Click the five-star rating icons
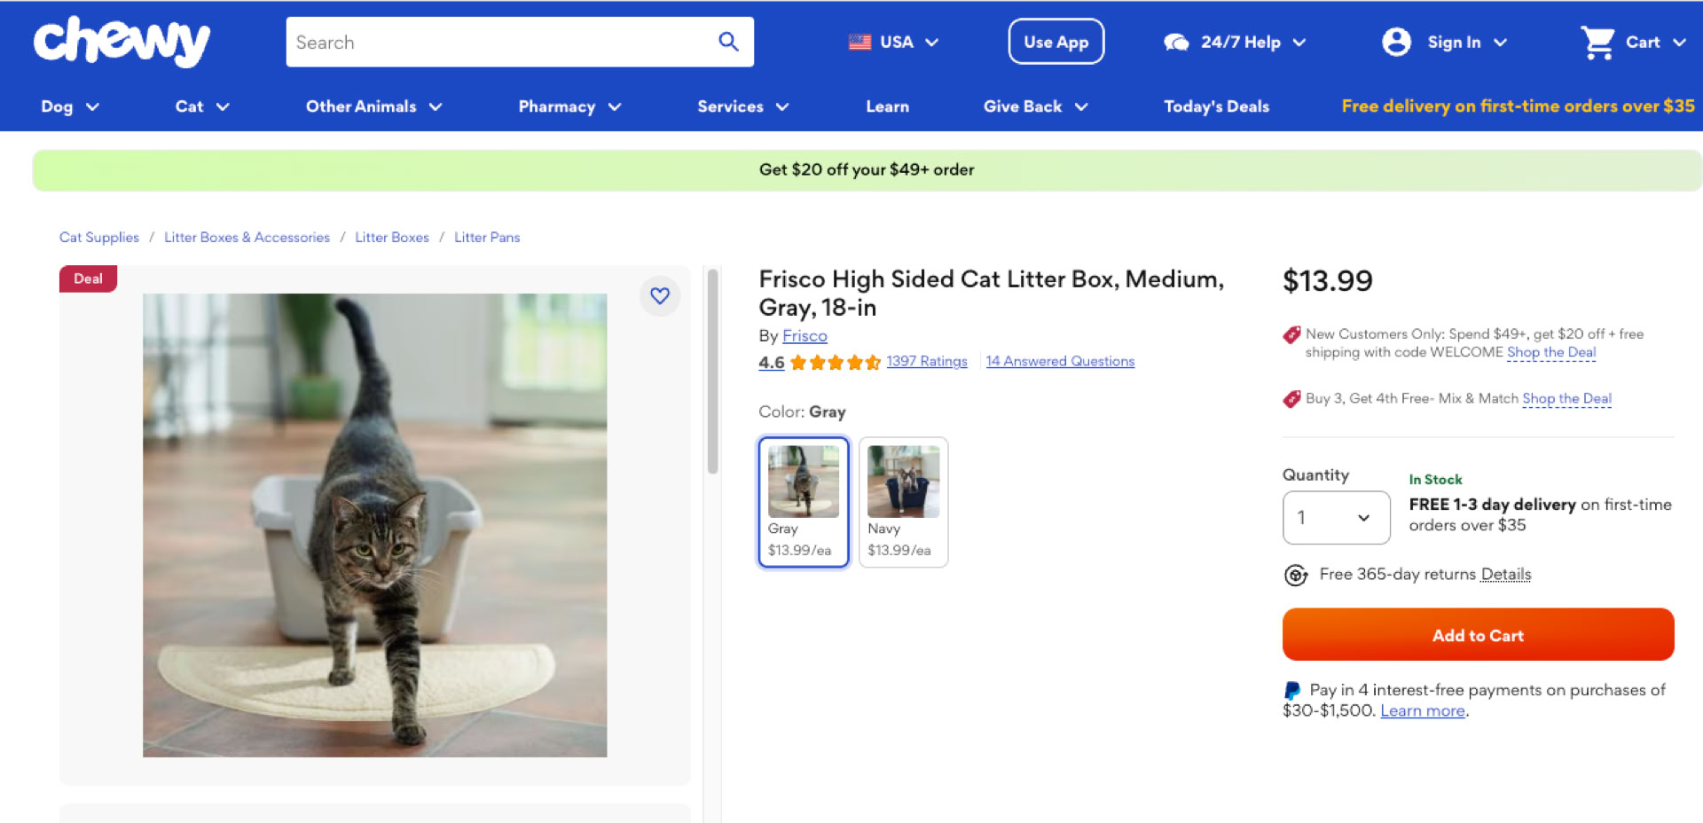This screenshot has width=1703, height=823. point(835,362)
